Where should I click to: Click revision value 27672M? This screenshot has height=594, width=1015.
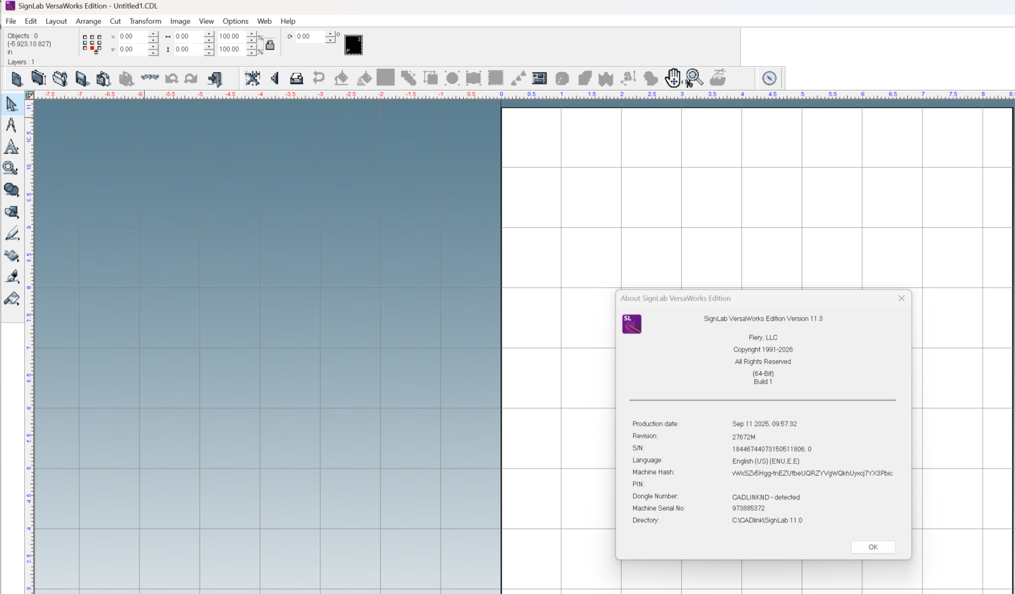[x=743, y=437]
